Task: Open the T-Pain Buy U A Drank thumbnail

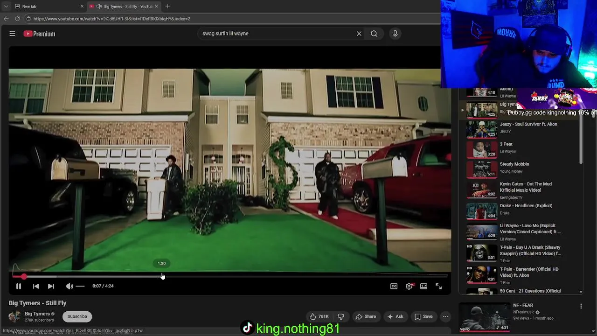Action: 482,253
